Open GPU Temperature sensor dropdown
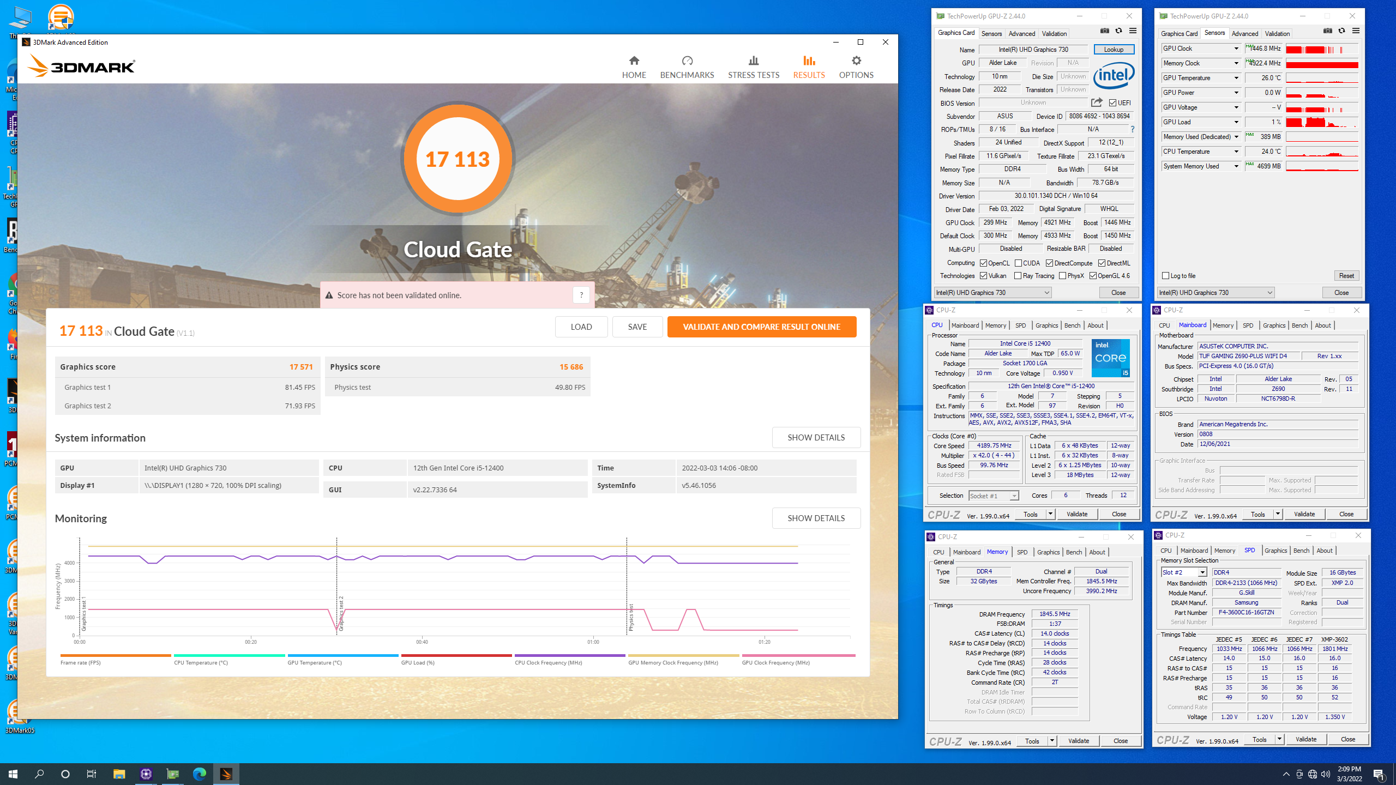The height and width of the screenshot is (785, 1396). [1236, 78]
